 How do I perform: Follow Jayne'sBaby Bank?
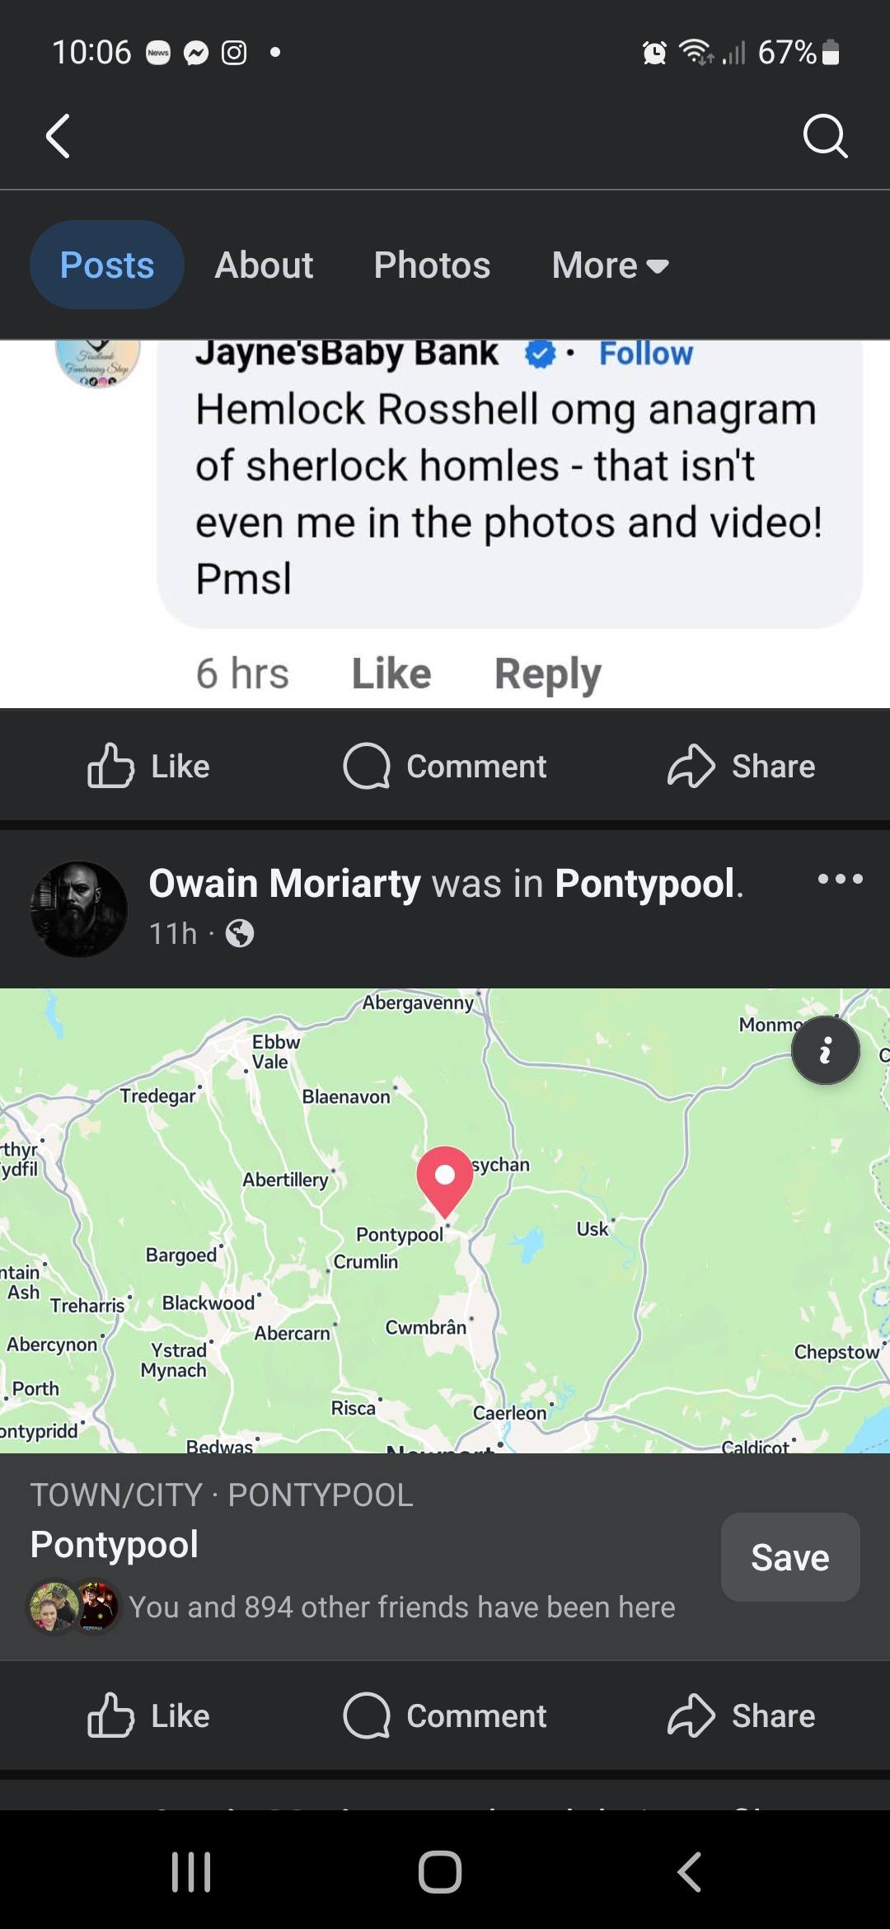point(646,354)
